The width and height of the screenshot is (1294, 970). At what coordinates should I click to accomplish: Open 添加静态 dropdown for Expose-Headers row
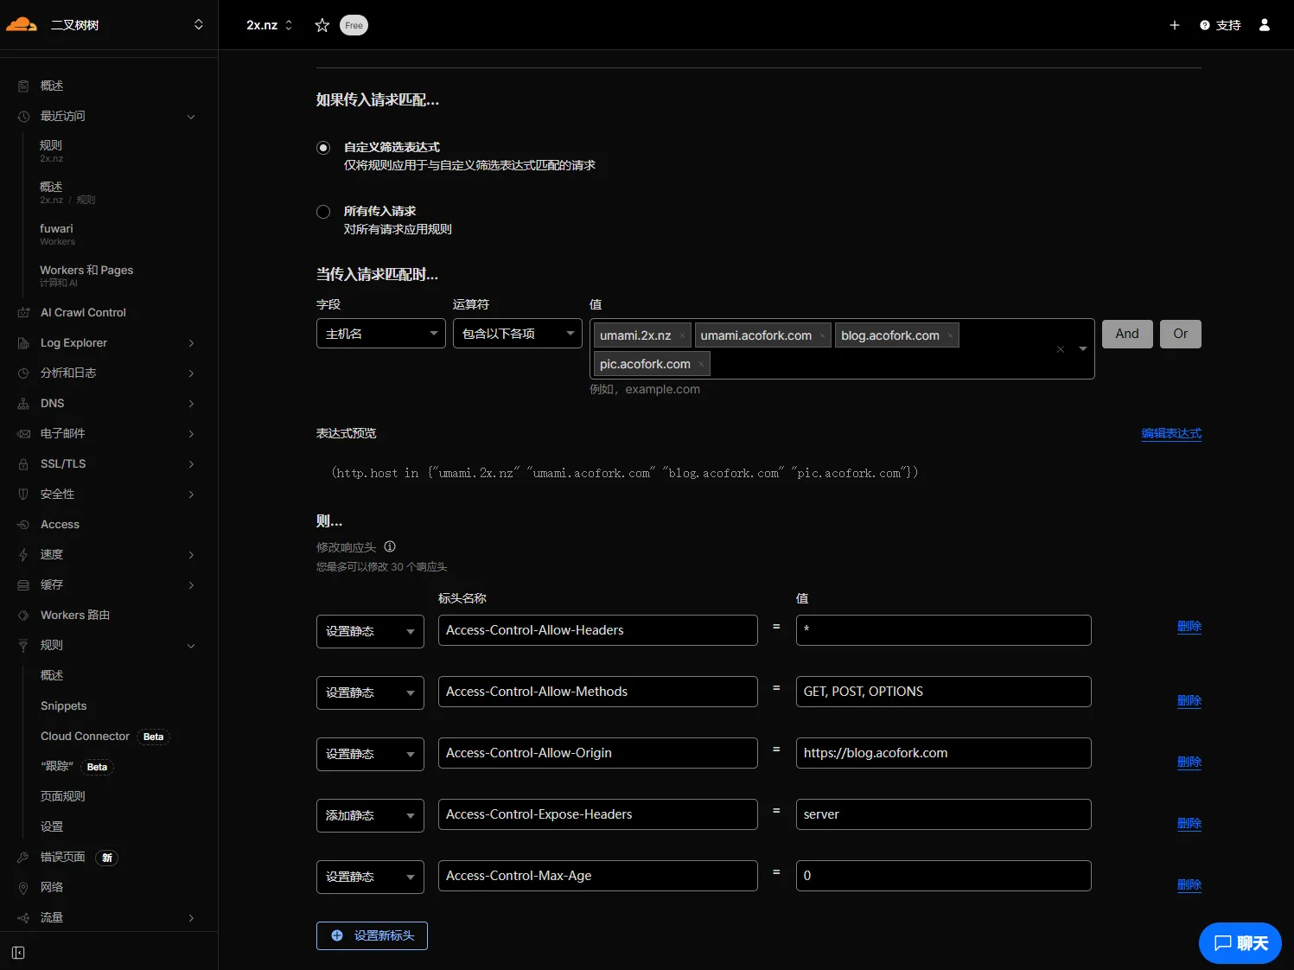[x=370, y=815]
